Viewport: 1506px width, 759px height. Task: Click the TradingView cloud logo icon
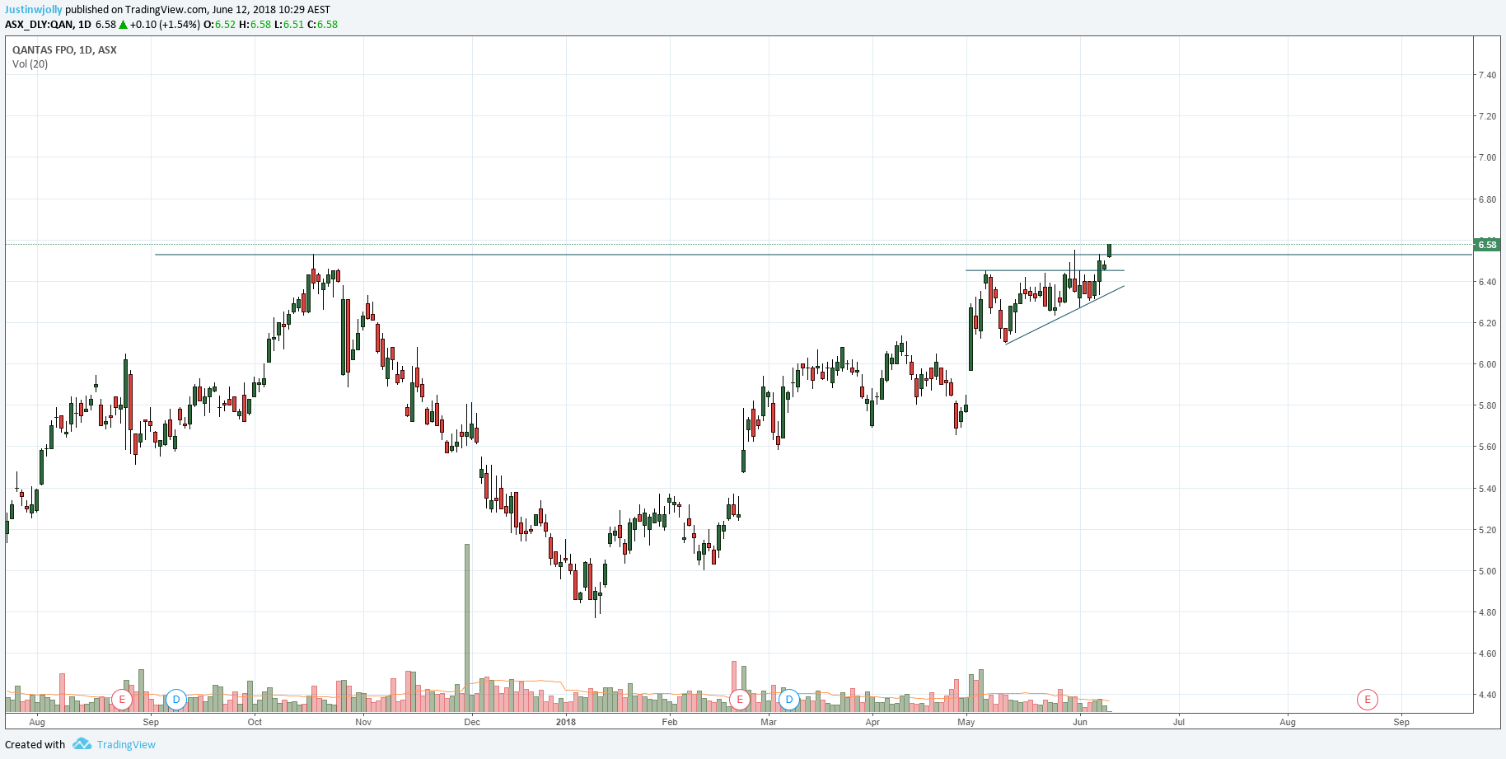coord(82,744)
